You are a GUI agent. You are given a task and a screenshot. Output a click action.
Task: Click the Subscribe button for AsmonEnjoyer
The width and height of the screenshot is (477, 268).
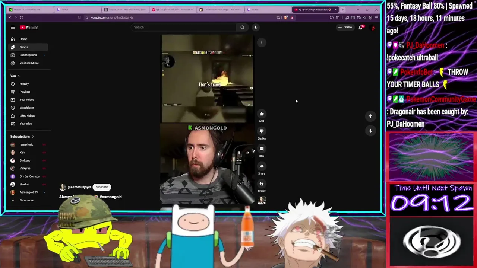coord(102,187)
